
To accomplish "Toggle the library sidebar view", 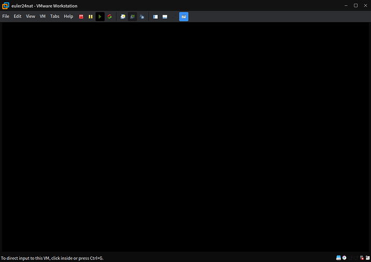I will point(155,17).
